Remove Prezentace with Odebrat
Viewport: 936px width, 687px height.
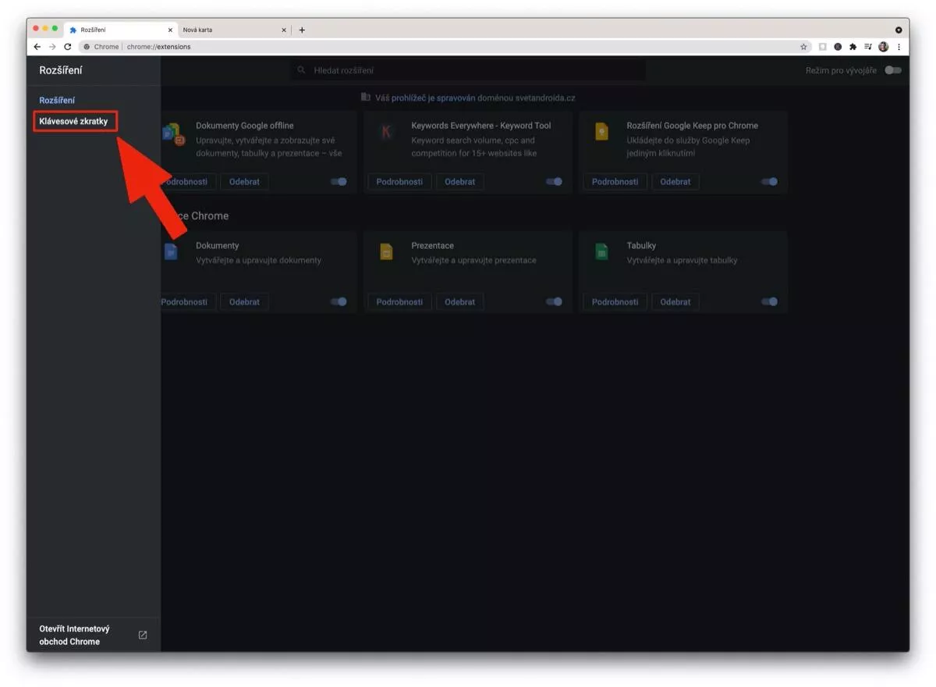pyautogui.click(x=459, y=301)
